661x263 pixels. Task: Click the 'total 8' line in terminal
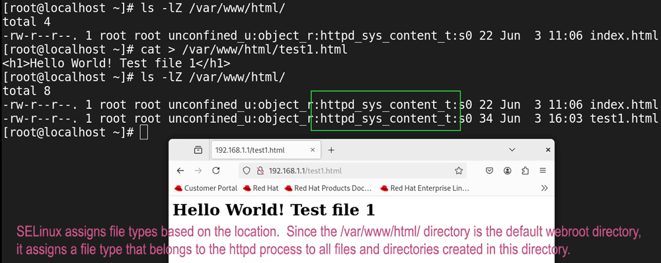pyautogui.click(x=26, y=91)
